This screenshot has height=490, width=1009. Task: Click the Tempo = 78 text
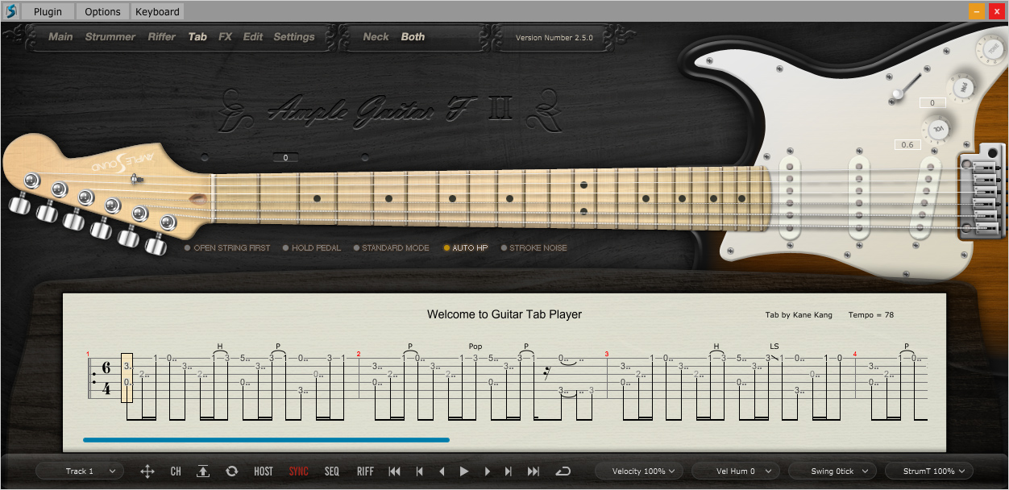tap(871, 315)
